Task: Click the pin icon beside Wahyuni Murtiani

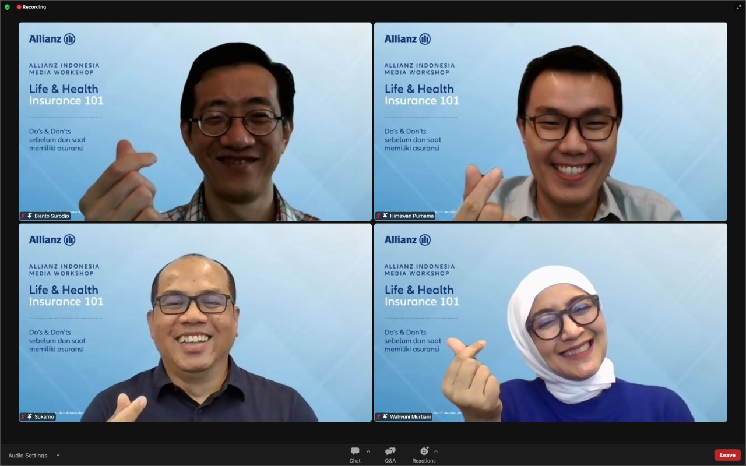Action: 385,416
